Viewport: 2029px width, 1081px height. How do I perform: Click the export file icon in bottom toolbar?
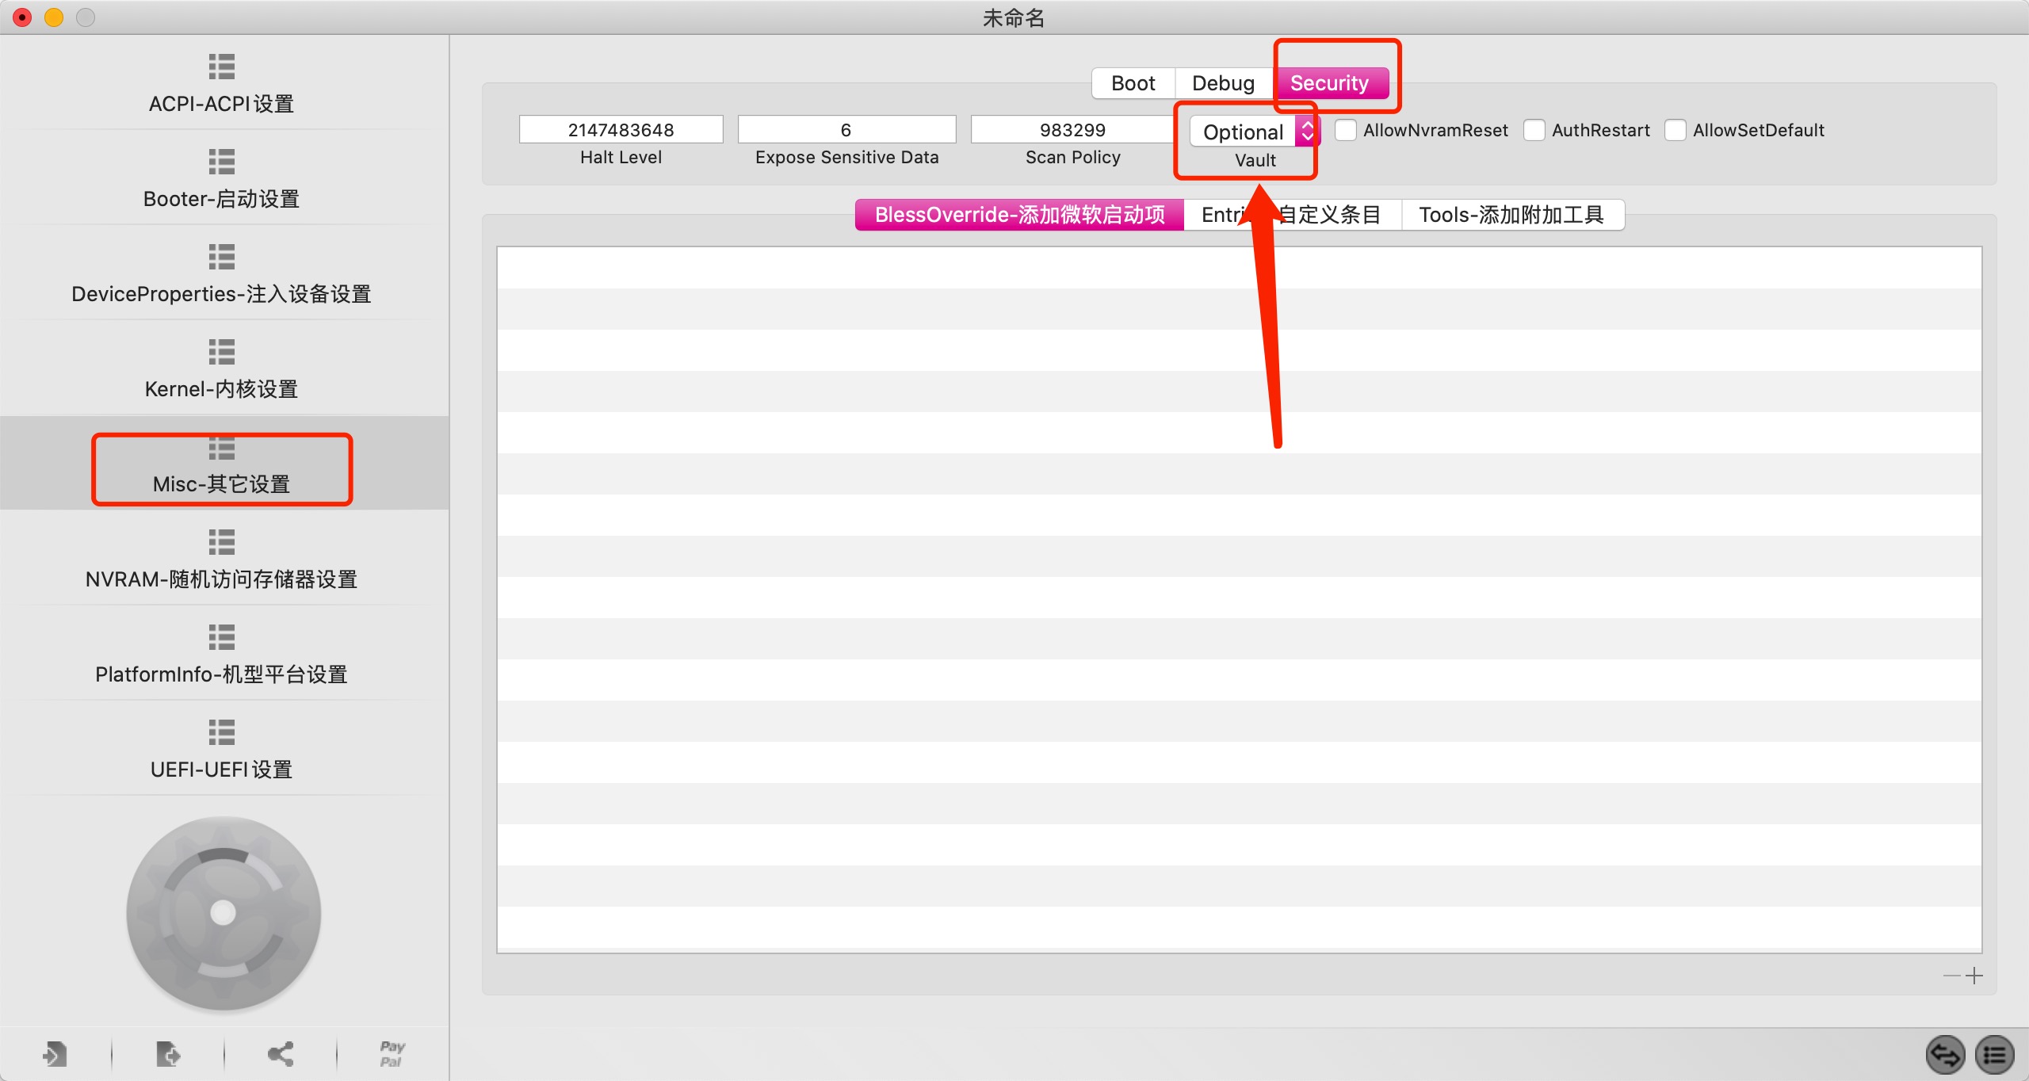click(168, 1054)
